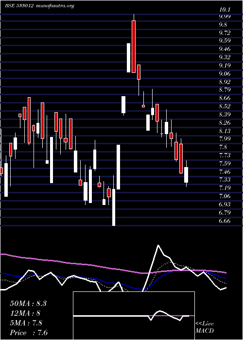Select the 9.59 price level label

tap(225, 41)
